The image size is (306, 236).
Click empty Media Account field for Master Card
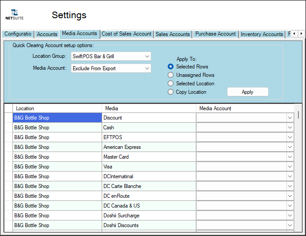pyautogui.click(x=241, y=157)
